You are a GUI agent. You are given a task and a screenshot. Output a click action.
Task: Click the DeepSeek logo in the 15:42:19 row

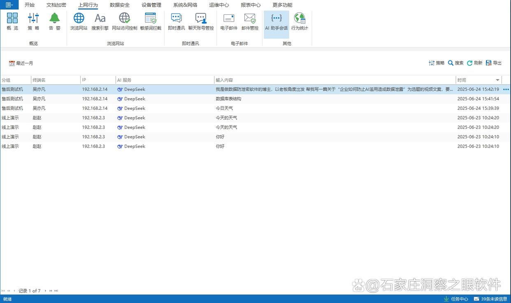tap(120, 89)
